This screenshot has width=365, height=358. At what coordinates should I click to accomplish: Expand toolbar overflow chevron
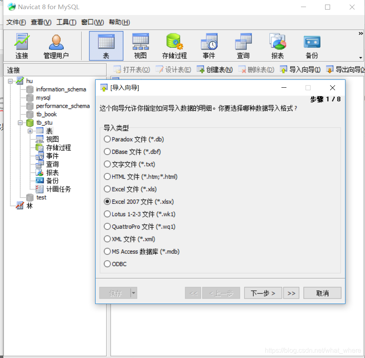pos(360,34)
